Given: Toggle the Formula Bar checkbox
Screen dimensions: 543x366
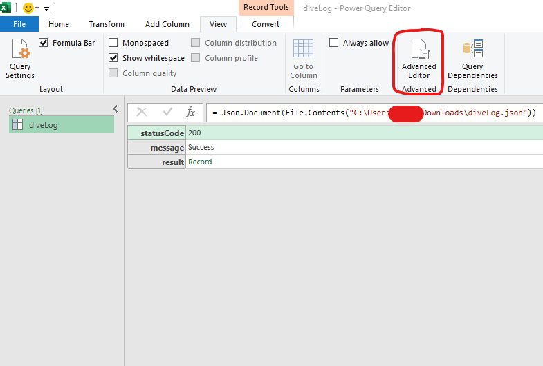Looking at the screenshot, I should click(44, 43).
